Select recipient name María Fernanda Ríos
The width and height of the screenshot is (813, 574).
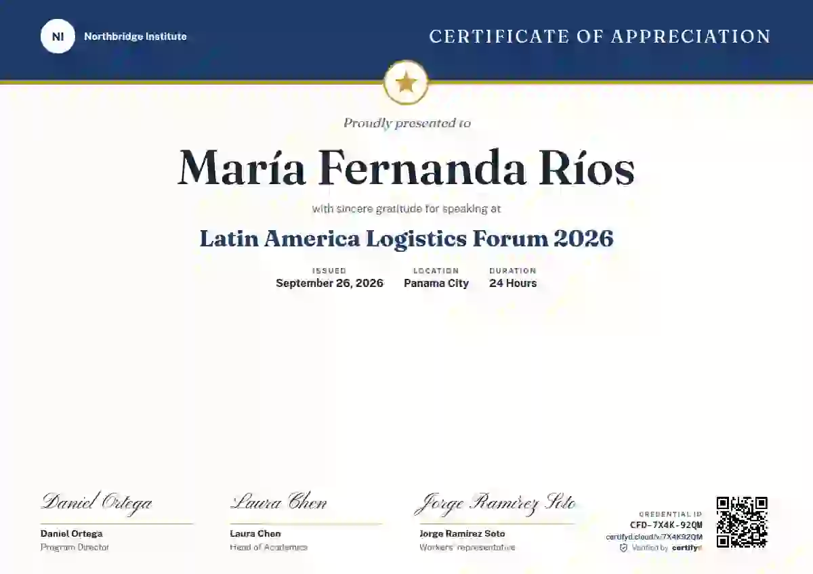click(406, 168)
